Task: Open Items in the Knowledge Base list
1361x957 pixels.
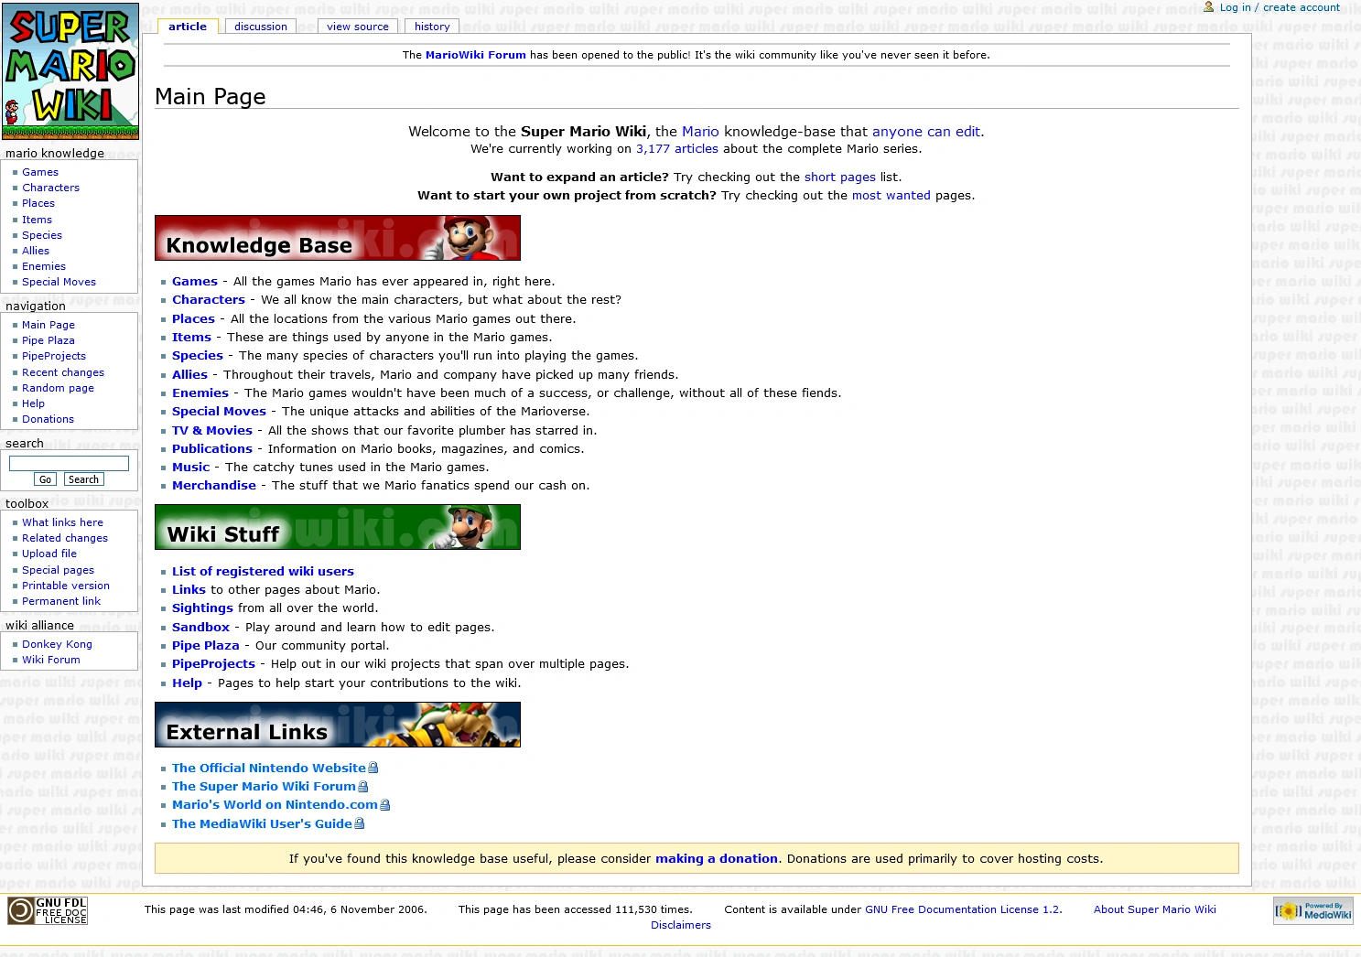Action: click(191, 338)
